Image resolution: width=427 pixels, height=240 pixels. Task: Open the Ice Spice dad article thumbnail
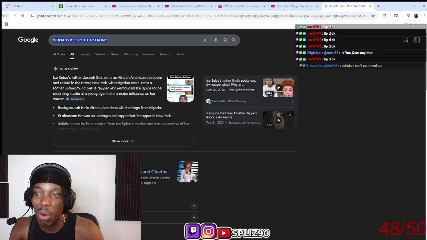[180, 88]
